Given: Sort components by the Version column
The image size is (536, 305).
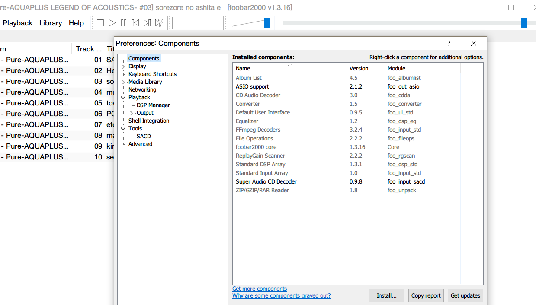Looking at the screenshot, I should coord(359,68).
